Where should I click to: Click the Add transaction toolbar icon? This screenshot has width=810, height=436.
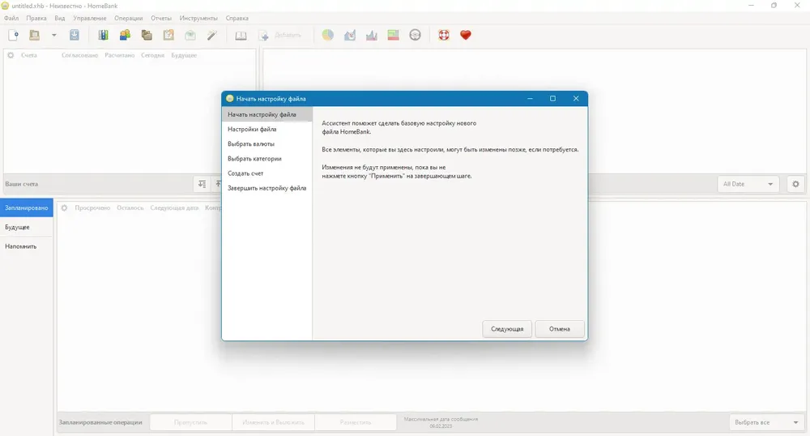coord(263,35)
